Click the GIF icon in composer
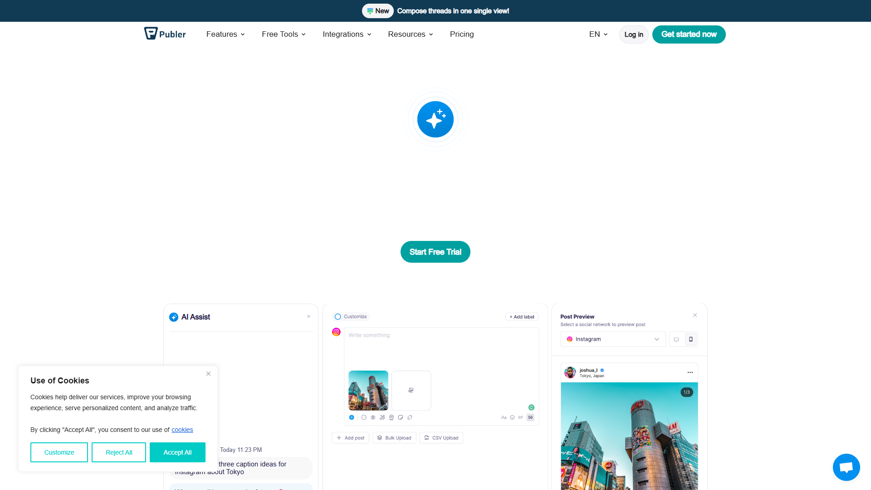Image resolution: width=871 pixels, height=490 pixels. 521,417
